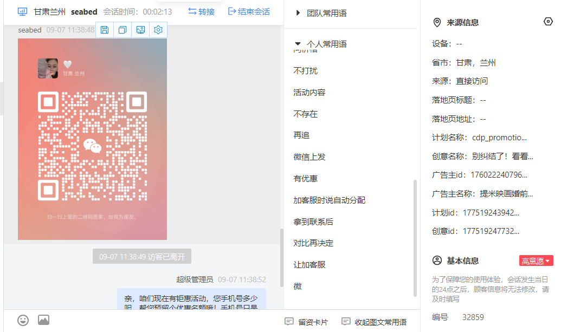Select the 微信上发 quick phrase
The height and width of the screenshot is (332, 561).
(309, 157)
